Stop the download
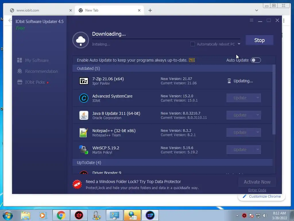 [260, 40]
